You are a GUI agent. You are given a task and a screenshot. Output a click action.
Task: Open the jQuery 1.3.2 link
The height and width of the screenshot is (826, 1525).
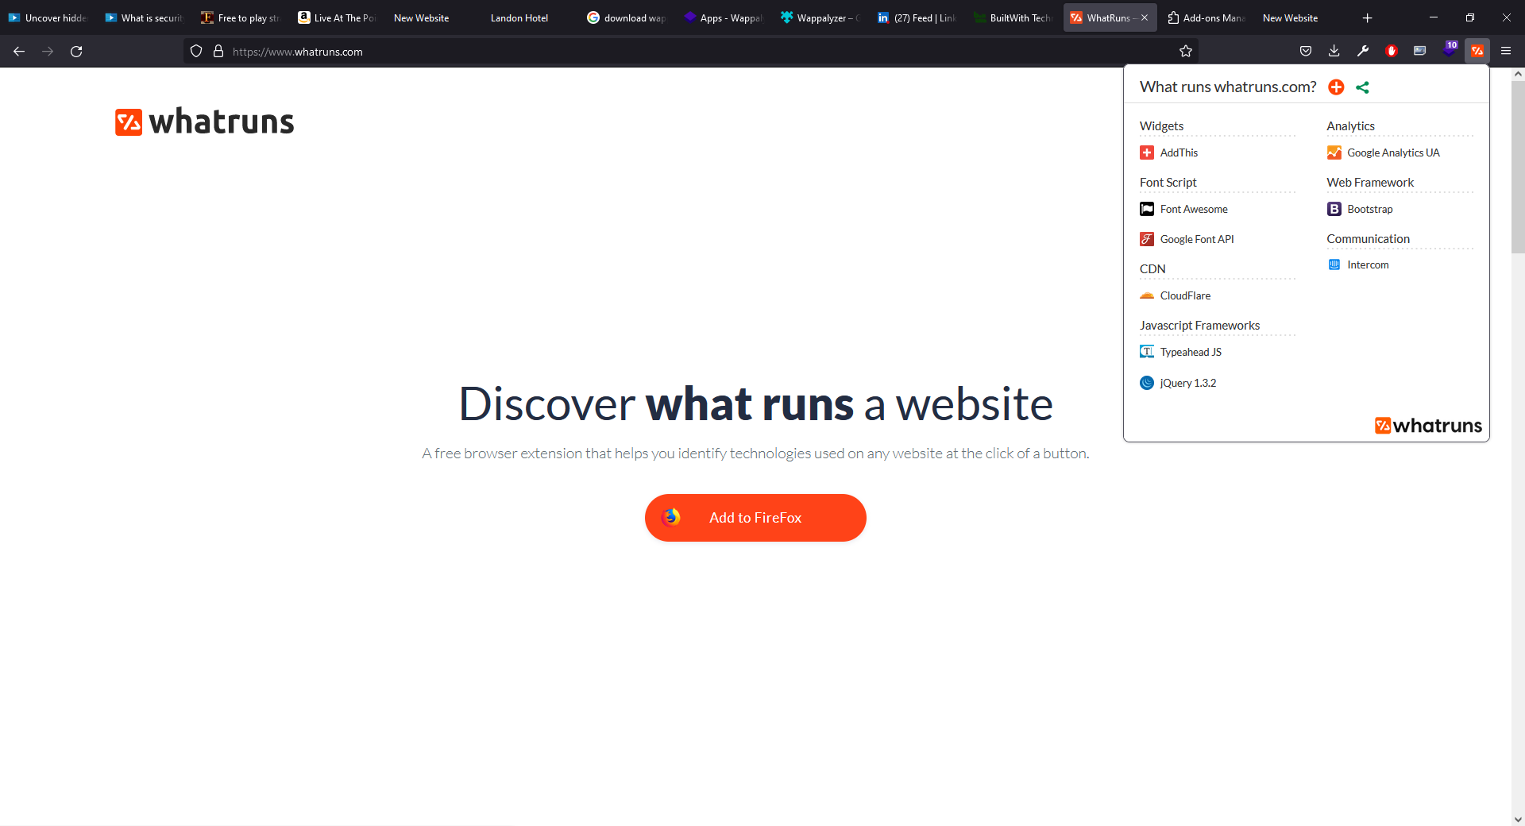pos(1187,383)
